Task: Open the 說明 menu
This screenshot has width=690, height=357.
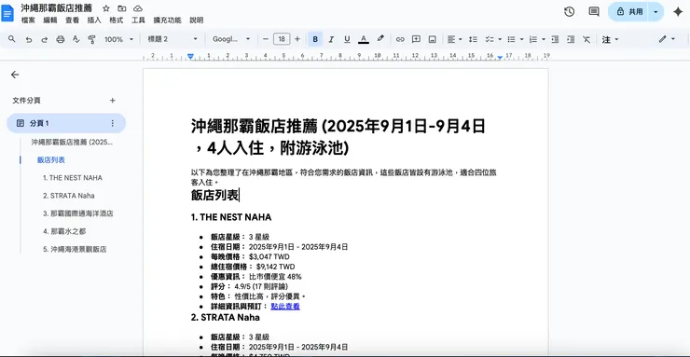Action: [x=197, y=21]
